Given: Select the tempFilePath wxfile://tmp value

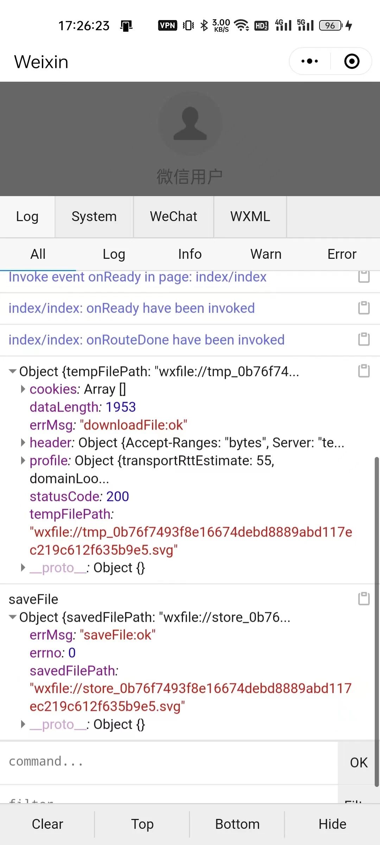Looking at the screenshot, I should click(191, 541).
